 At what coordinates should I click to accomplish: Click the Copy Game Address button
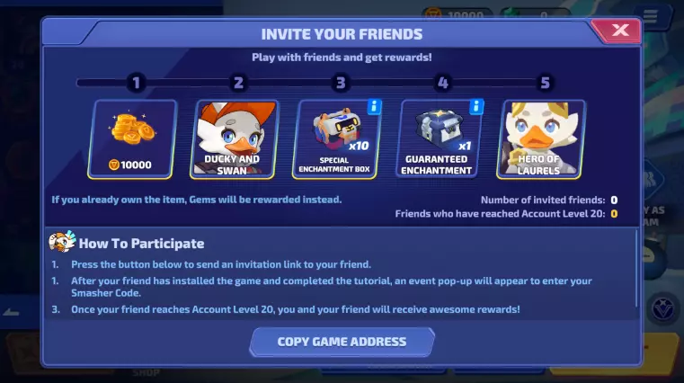tap(342, 342)
